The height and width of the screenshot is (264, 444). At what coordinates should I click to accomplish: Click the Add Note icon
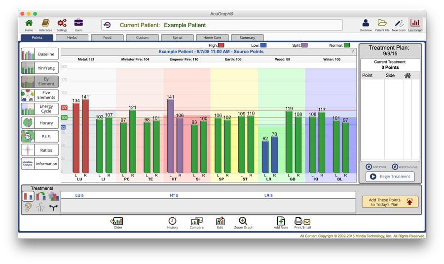(x=280, y=222)
